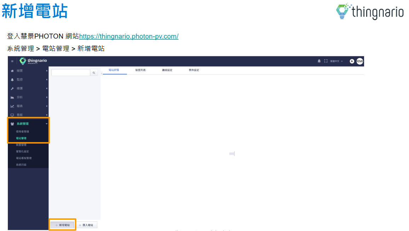Open 客製化設定 submenu item
This screenshot has height=231, width=409.
click(22, 151)
